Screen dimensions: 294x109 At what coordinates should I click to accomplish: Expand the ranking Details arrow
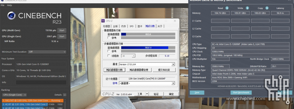tap(65, 95)
